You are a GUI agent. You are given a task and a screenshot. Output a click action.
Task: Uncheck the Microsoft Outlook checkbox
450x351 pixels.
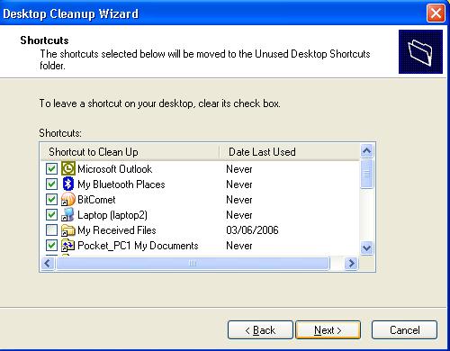(51, 168)
